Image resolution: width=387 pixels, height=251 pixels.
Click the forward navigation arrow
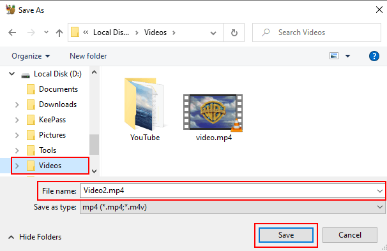pyautogui.click(x=31, y=32)
